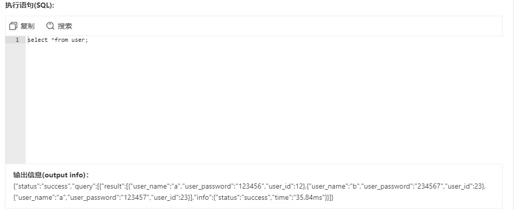Click the empty gutter below line number 1

[15, 102]
